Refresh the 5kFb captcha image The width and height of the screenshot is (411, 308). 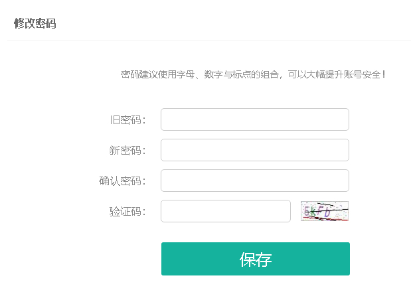(x=325, y=211)
